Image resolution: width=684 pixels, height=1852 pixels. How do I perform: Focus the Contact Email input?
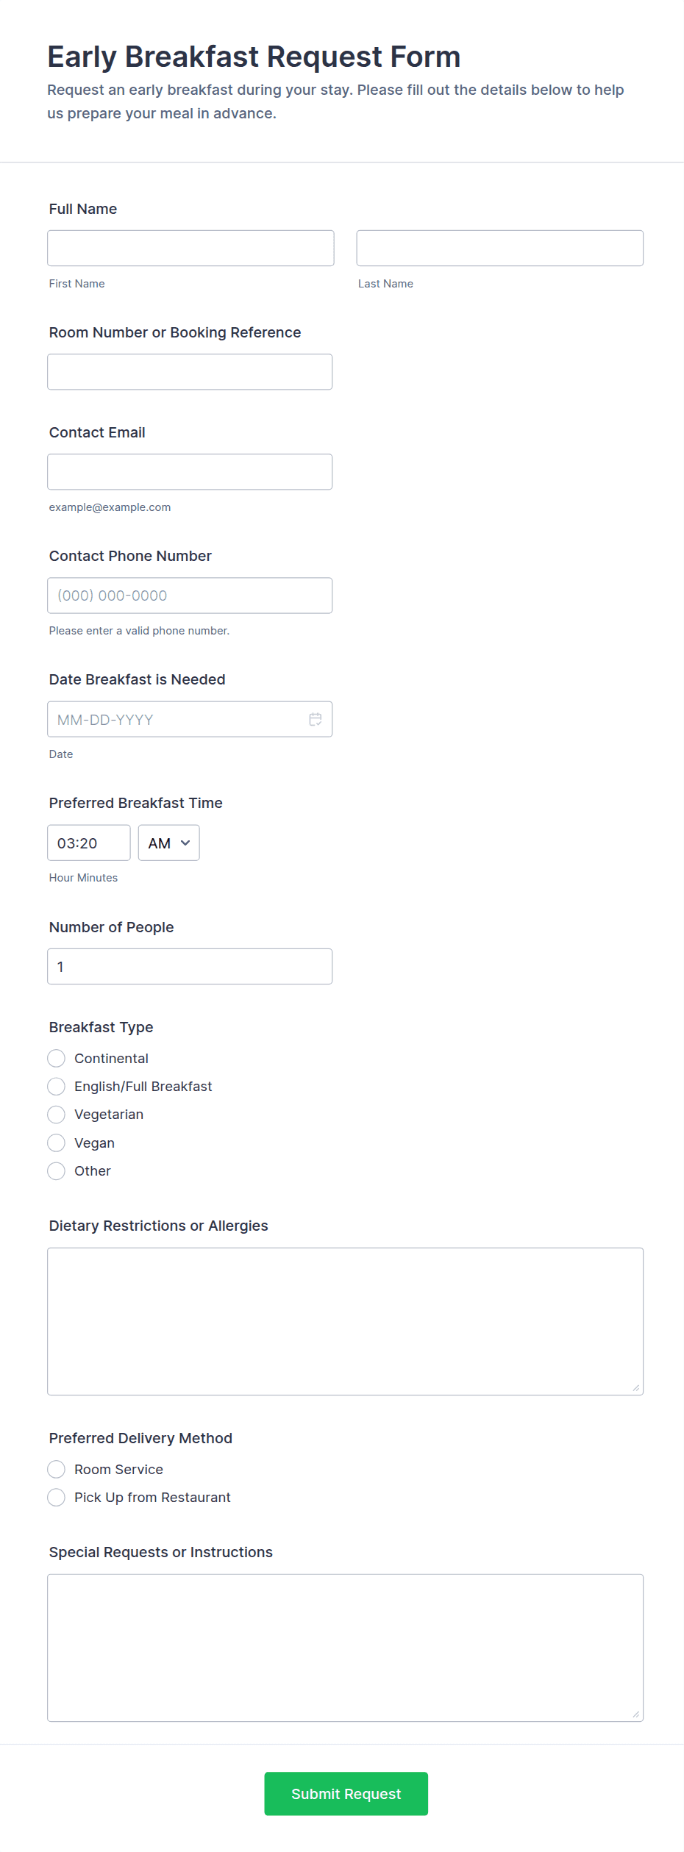pyautogui.click(x=190, y=471)
